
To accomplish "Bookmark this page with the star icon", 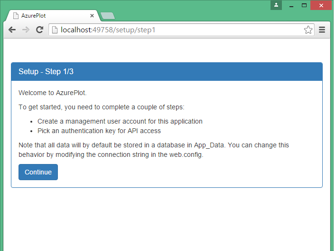I will pyautogui.click(x=308, y=30).
